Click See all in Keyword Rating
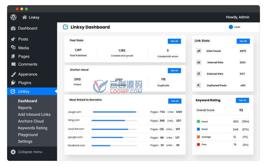 (x=243, y=100)
